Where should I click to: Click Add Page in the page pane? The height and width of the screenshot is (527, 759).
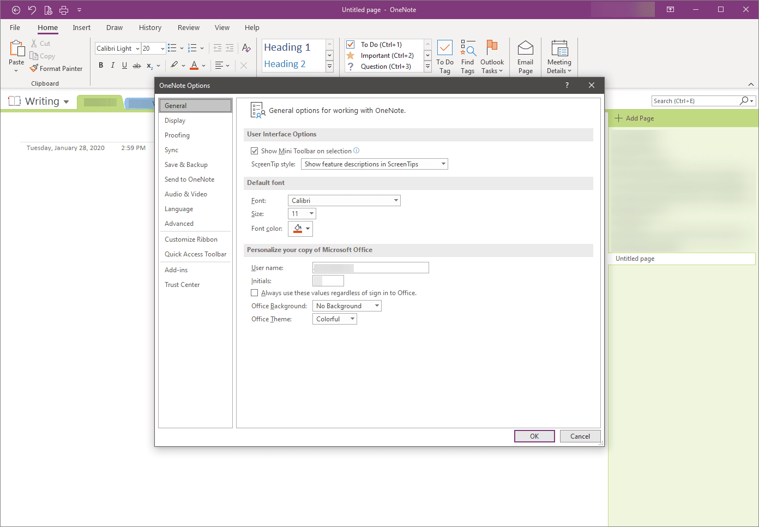click(x=635, y=118)
